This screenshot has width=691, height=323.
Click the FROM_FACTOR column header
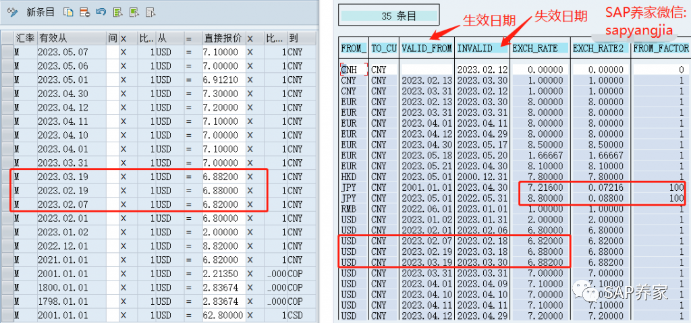point(661,49)
